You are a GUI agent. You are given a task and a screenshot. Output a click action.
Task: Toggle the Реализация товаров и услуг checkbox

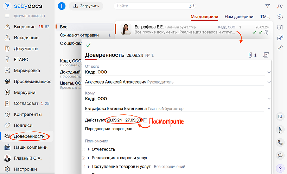click(83, 158)
